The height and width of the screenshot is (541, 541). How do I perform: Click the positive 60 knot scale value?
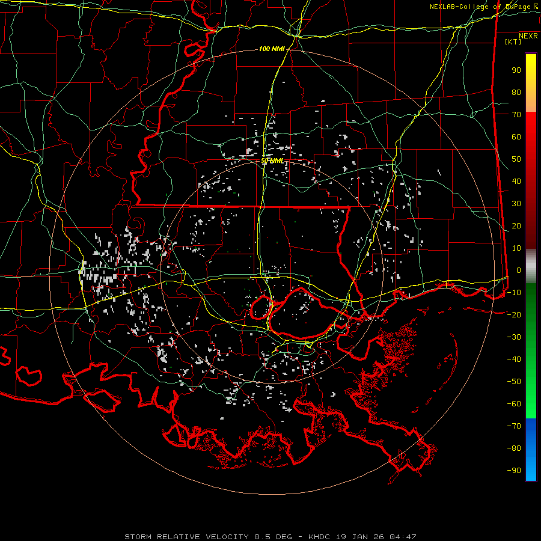point(516,136)
